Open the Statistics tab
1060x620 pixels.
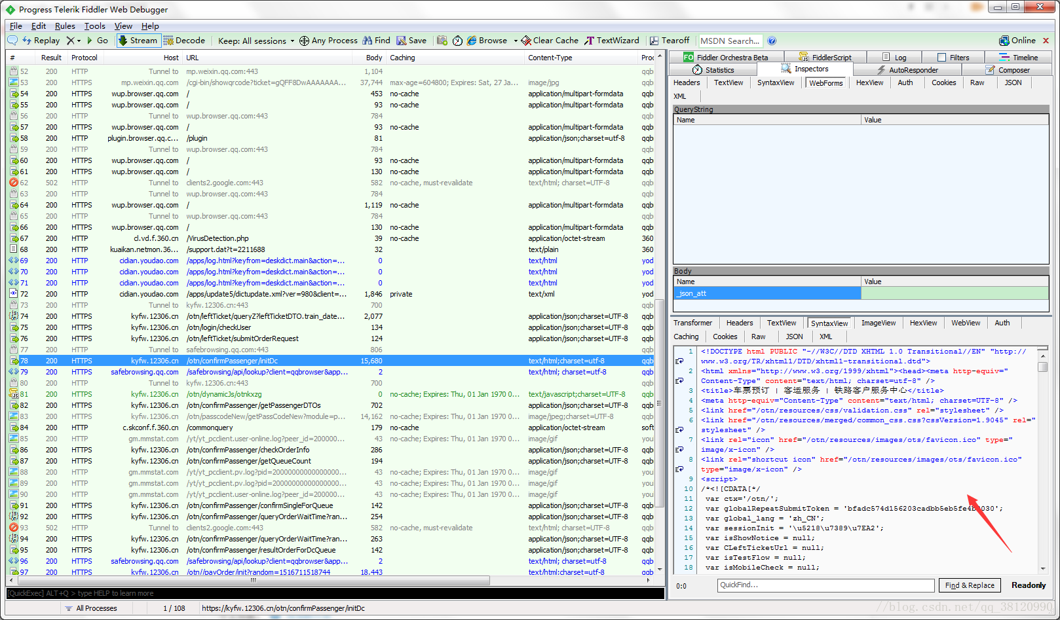click(713, 70)
